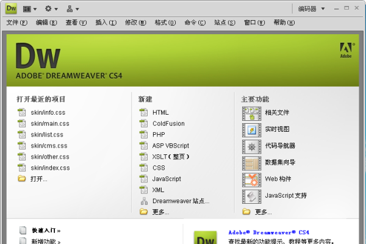
Task: Open the 编码器 workspace switcher dropdown
Action: click(x=311, y=9)
